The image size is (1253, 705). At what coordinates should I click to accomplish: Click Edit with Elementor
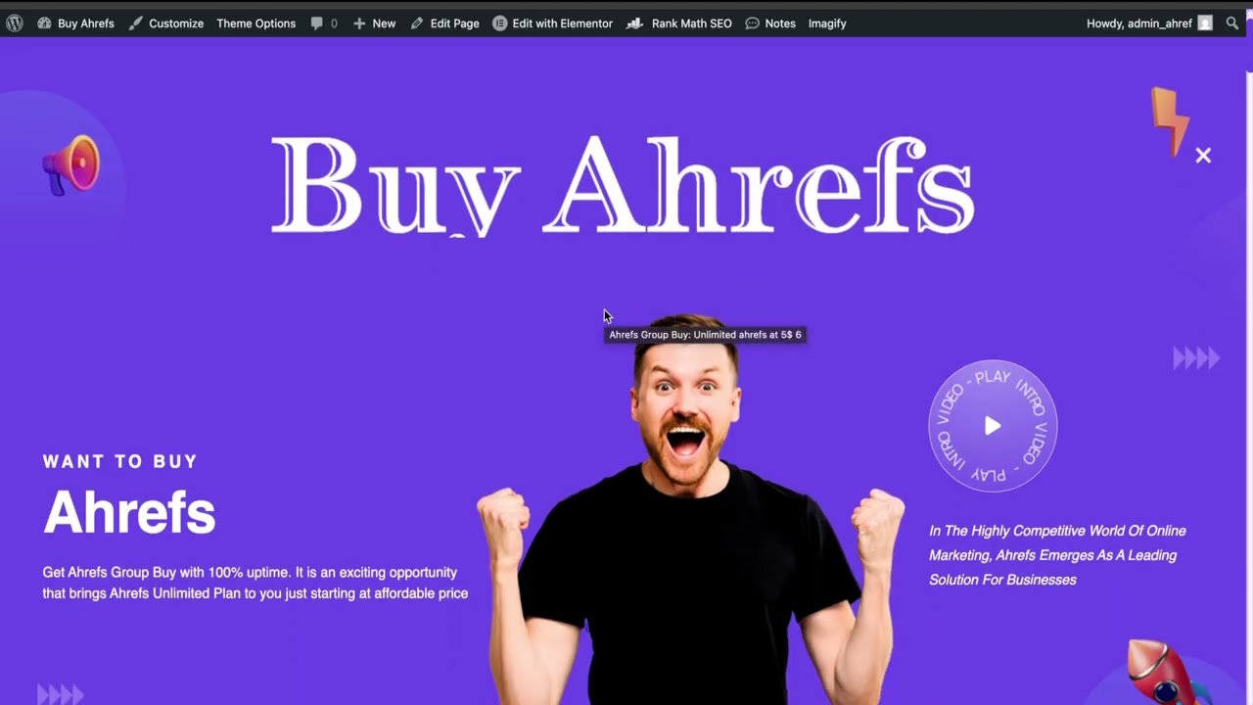pos(552,23)
